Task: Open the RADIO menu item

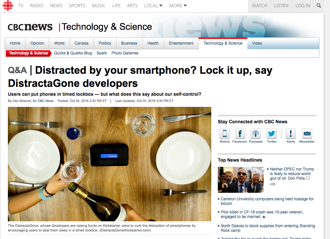Action: 37,6
